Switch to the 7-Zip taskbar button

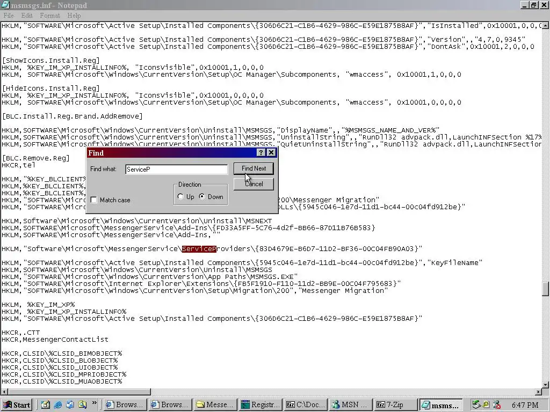click(x=395, y=405)
